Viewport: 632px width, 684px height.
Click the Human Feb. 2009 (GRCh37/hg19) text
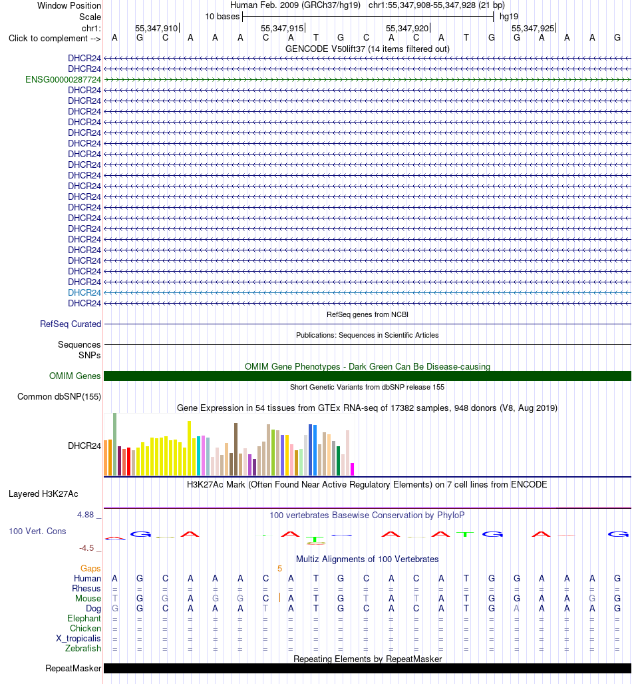pyautogui.click(x=295, y=5)
